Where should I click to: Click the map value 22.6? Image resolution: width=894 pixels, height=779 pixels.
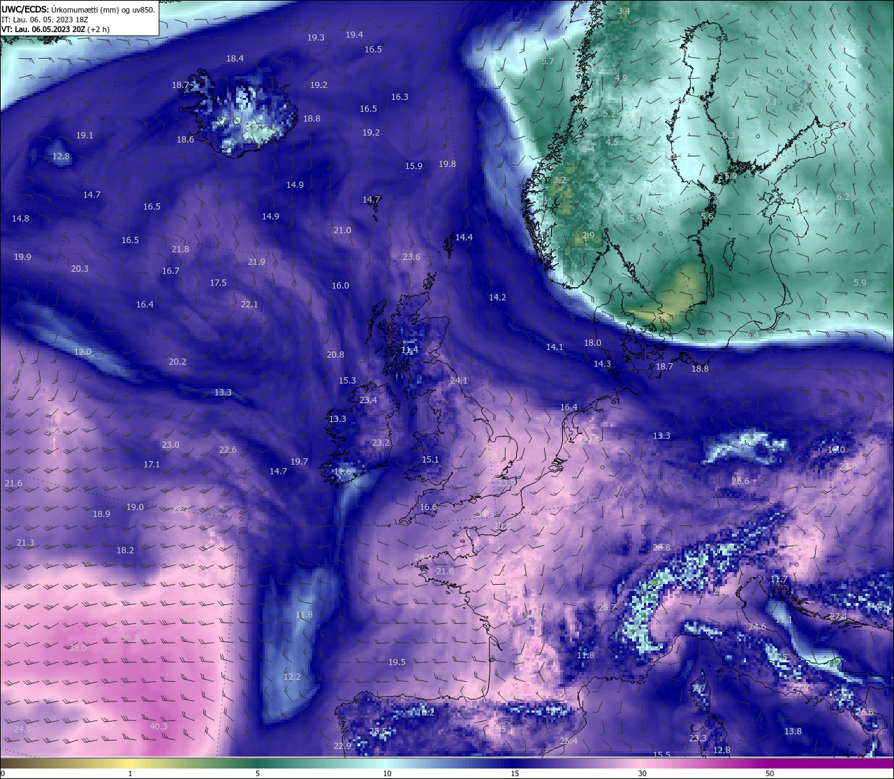pos(228,450)
